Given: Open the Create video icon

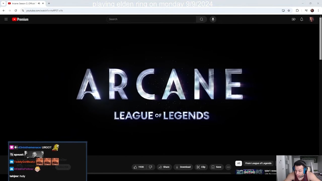Looking at the screenshot, I should (x=293, y=19).
